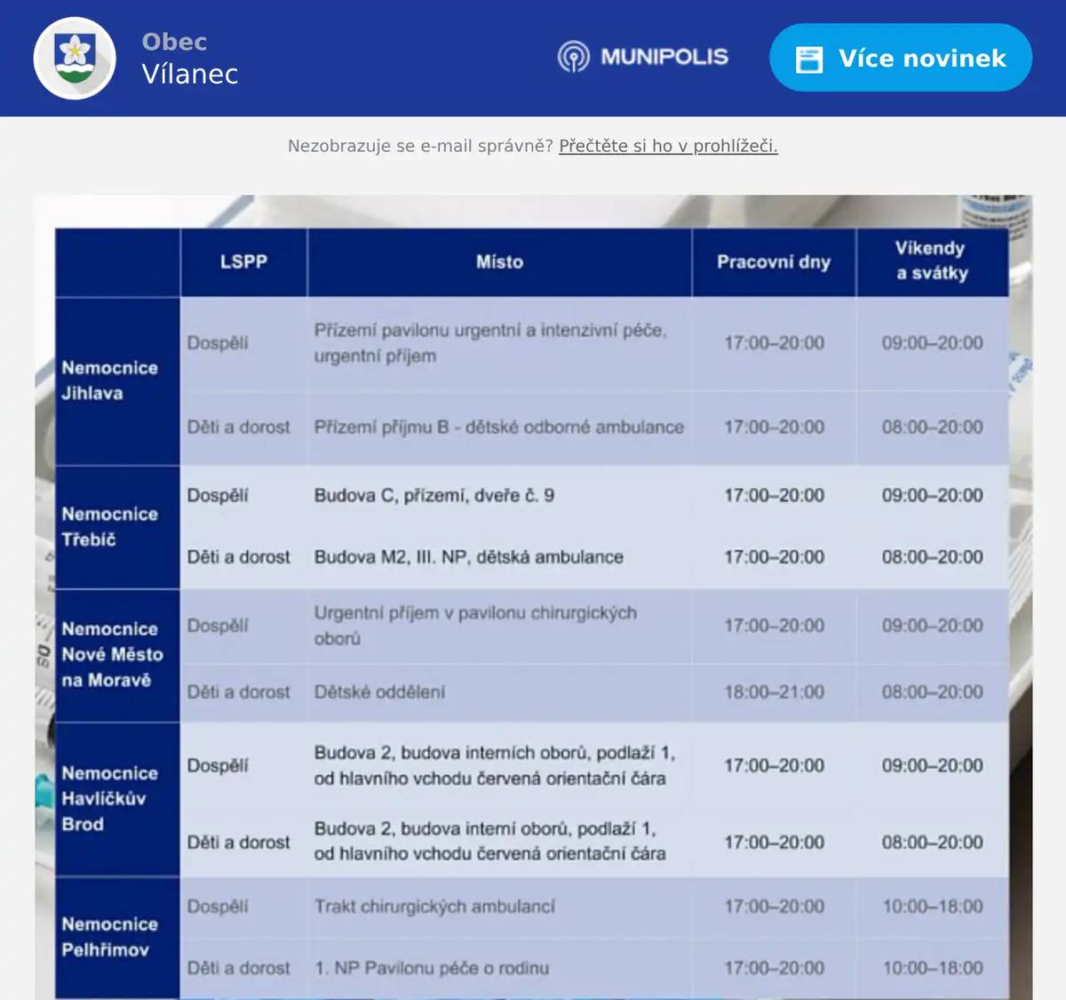Click the Nemocnice Jihlava row label
The height and width of the screenshot is (1000, 1066).
point(109,380)
